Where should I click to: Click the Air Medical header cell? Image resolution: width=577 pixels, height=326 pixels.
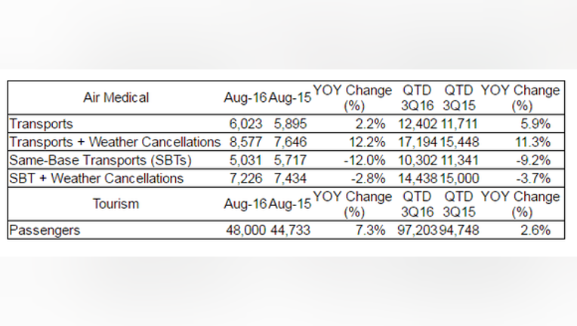116,98
